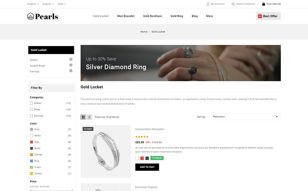Expand the Couple Rings subcategory
The height and width of the screenshot is (191, 308).
coord(71,65)
